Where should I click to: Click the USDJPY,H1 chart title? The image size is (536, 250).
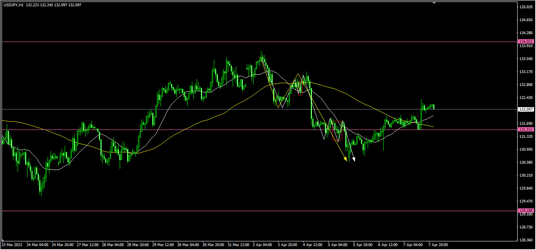13,5
